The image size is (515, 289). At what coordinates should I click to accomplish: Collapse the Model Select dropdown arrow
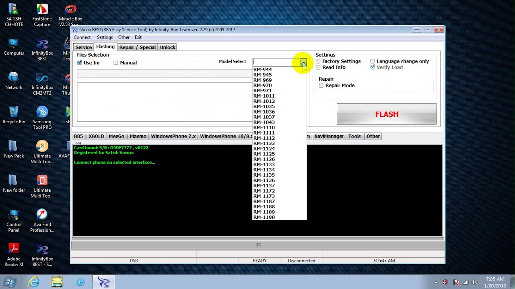tap(303, 62)
